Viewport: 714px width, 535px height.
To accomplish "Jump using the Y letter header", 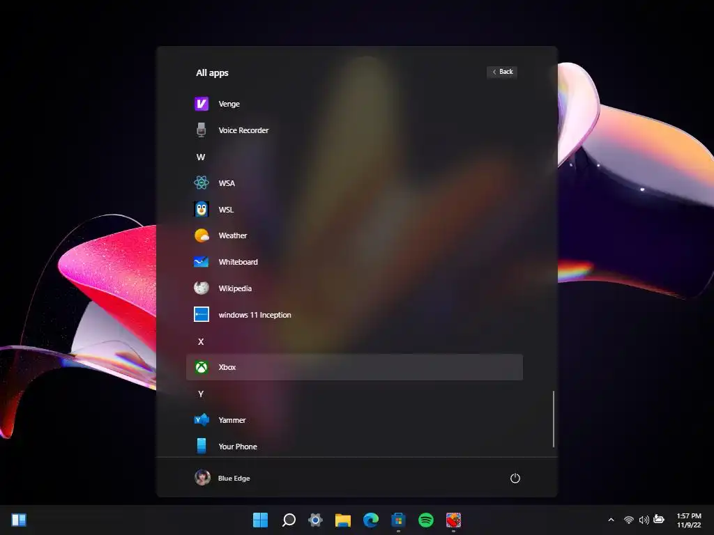I will tap(201, 394).
